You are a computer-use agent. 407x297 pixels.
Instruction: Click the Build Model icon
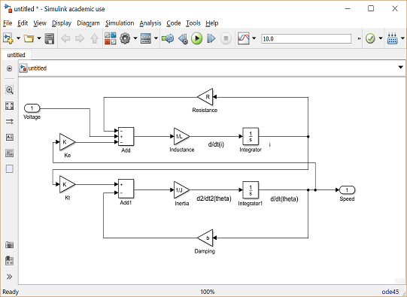click(x=392, y=38)
